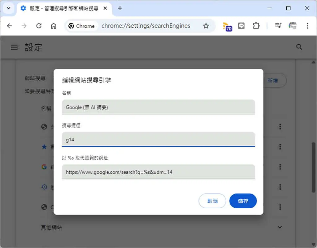
Task: Reload the settings page
Action: coord(39,26)
